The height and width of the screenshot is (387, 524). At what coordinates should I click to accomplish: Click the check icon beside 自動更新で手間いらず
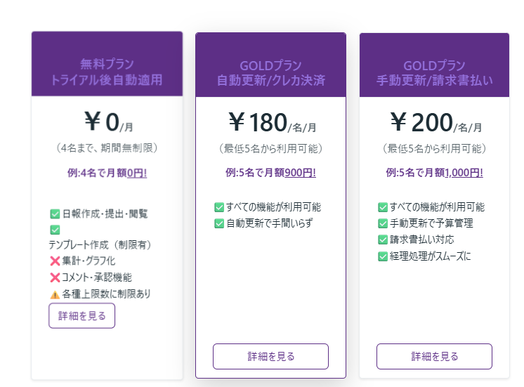point(219,223)
